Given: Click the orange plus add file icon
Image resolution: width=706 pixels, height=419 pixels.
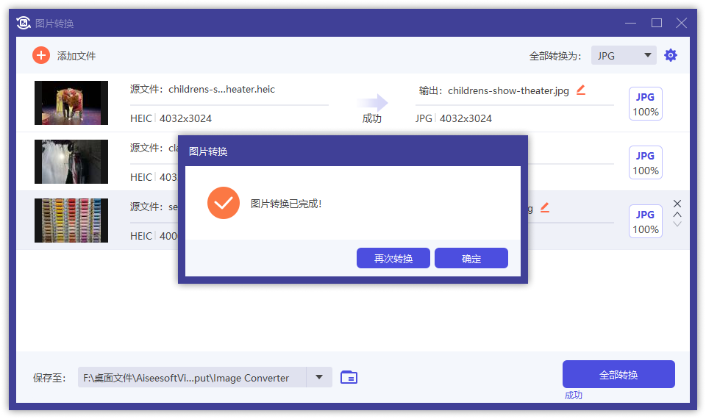Looking at the screenshot, I should [41, 55].
